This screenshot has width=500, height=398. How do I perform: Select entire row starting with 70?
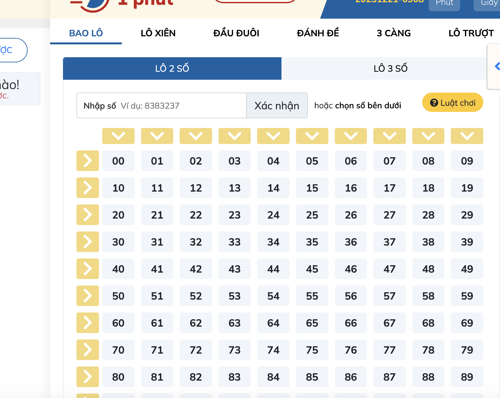pos(88,350)
